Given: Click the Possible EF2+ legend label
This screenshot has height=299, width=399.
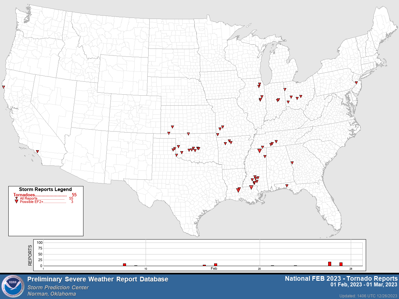Looking at the screenshot, I should (x=32, y=202).
